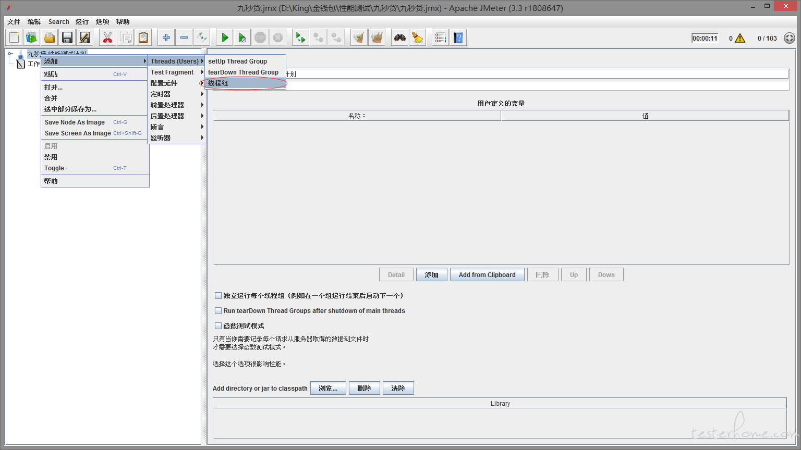This screenshot has width=801, height=450.
Task: Click the Remote Stop All icon
Action: 319,37
